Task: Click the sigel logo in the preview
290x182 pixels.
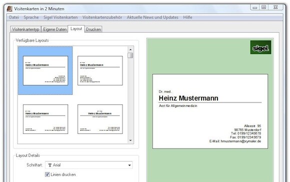Action: coord(260,47)
